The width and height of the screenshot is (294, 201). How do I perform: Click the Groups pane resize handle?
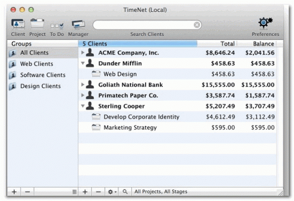point(74,192)
